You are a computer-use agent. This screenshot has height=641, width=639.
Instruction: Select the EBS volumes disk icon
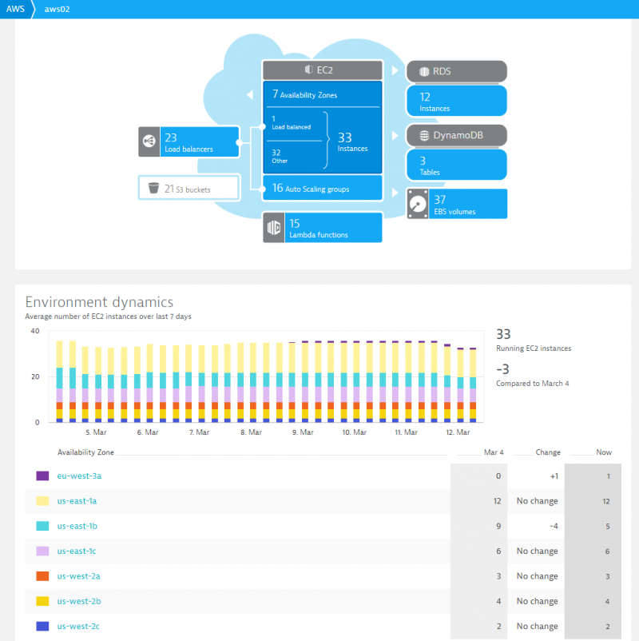[417, 204]
